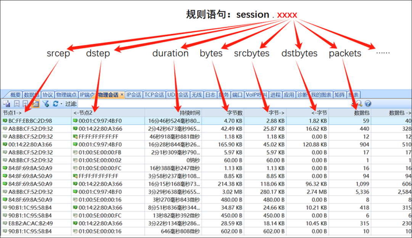Switch to the 矩阵 tab
The image size is (412, 238).
[340, 95]
